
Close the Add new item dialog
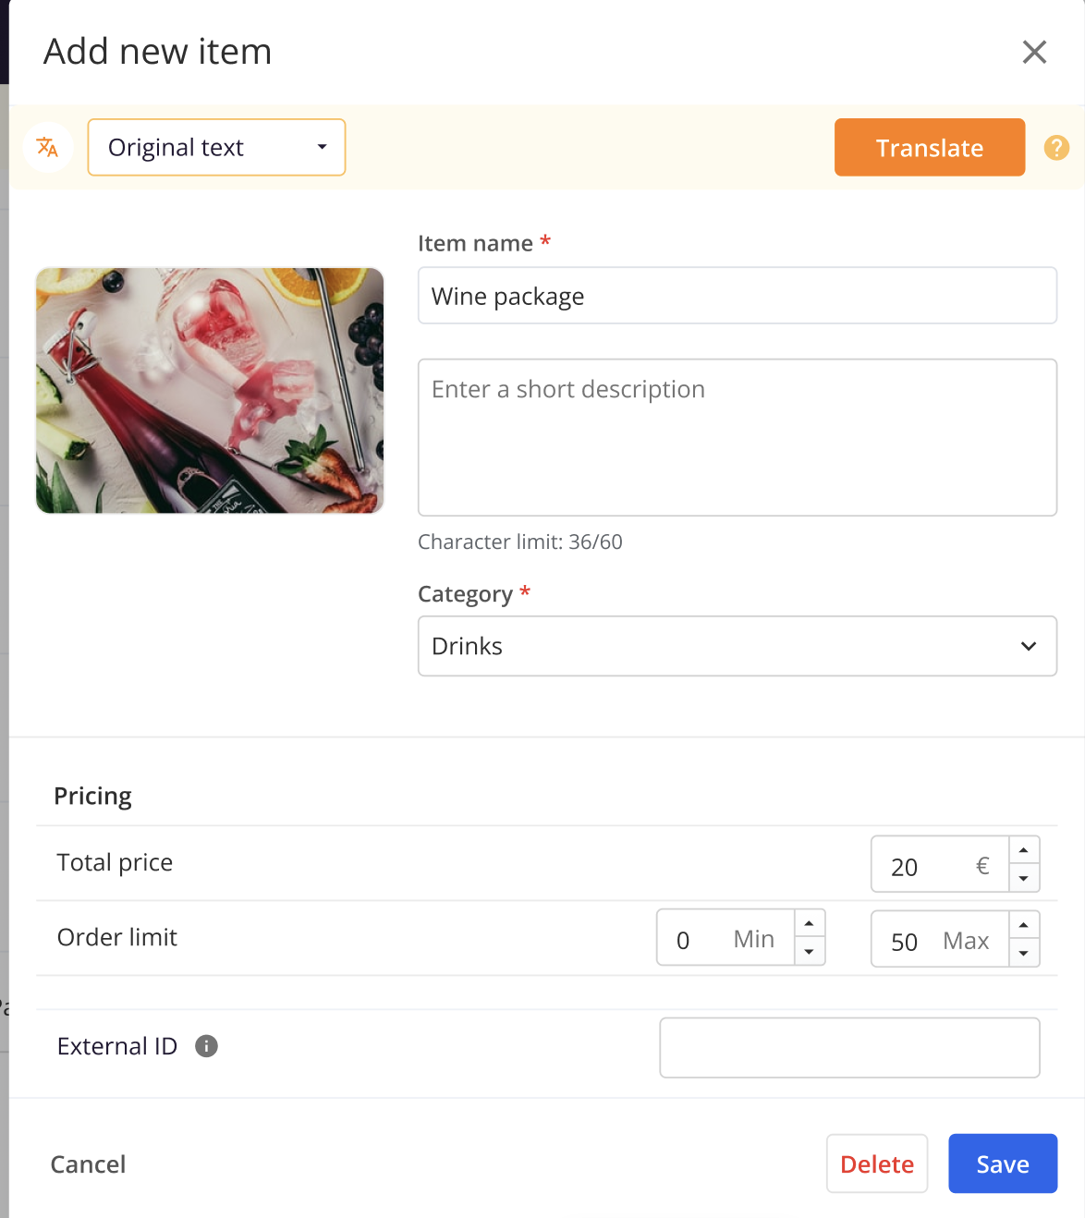[x=1034, y=52]
